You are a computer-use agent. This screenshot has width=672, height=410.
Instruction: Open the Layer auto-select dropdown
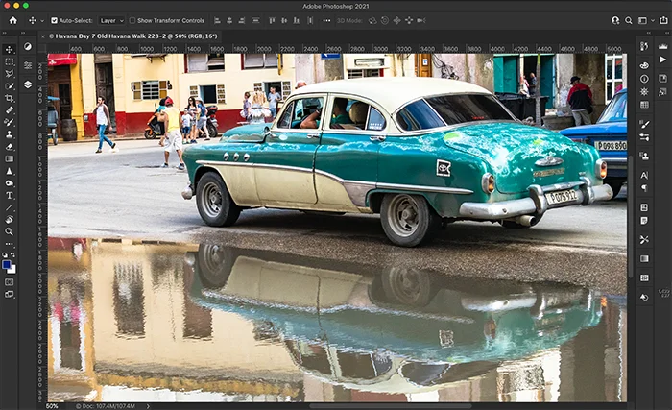pos(110,20)
